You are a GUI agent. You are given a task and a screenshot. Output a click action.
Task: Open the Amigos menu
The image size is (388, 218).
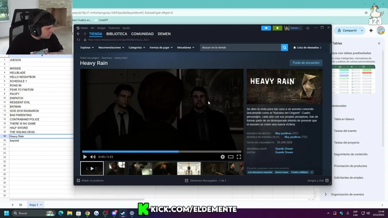point(101,28)
